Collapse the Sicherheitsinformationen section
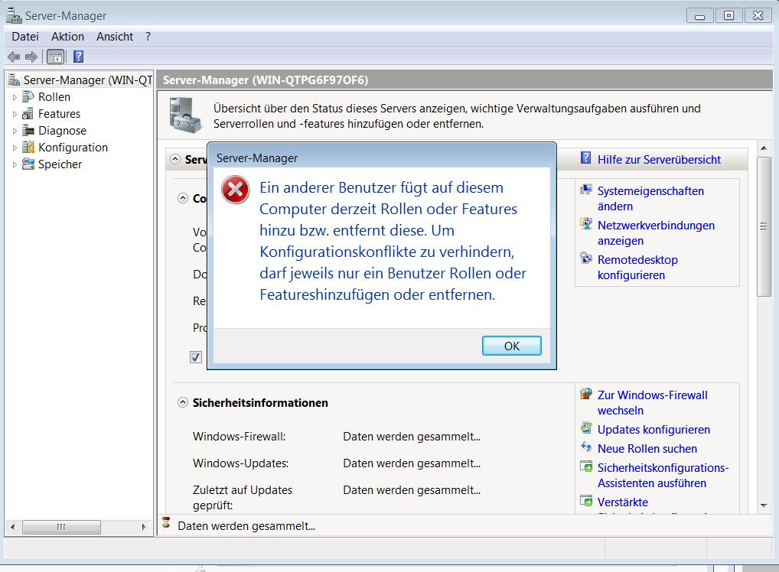 [x=183, y=402]
